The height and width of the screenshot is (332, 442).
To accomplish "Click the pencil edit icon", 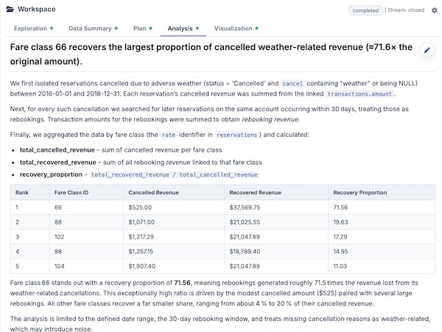I will click(x=427, y=50).
